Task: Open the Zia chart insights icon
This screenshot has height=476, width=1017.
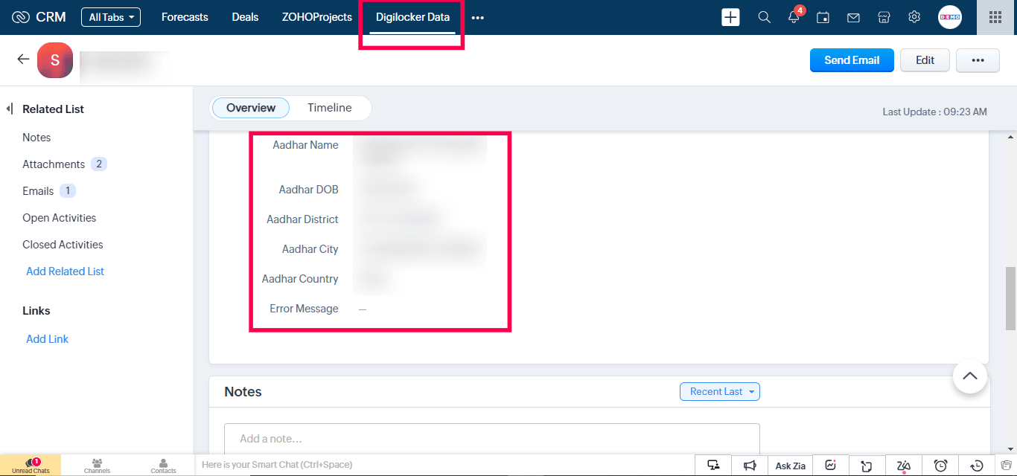Action: 831,466
